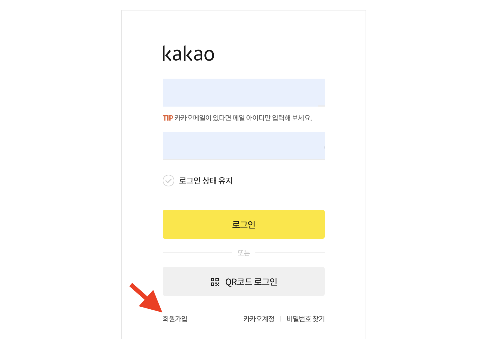
Task: Click the circular checkmark icon beside 로그인 상태 유지
Action: tap(168, 181)
